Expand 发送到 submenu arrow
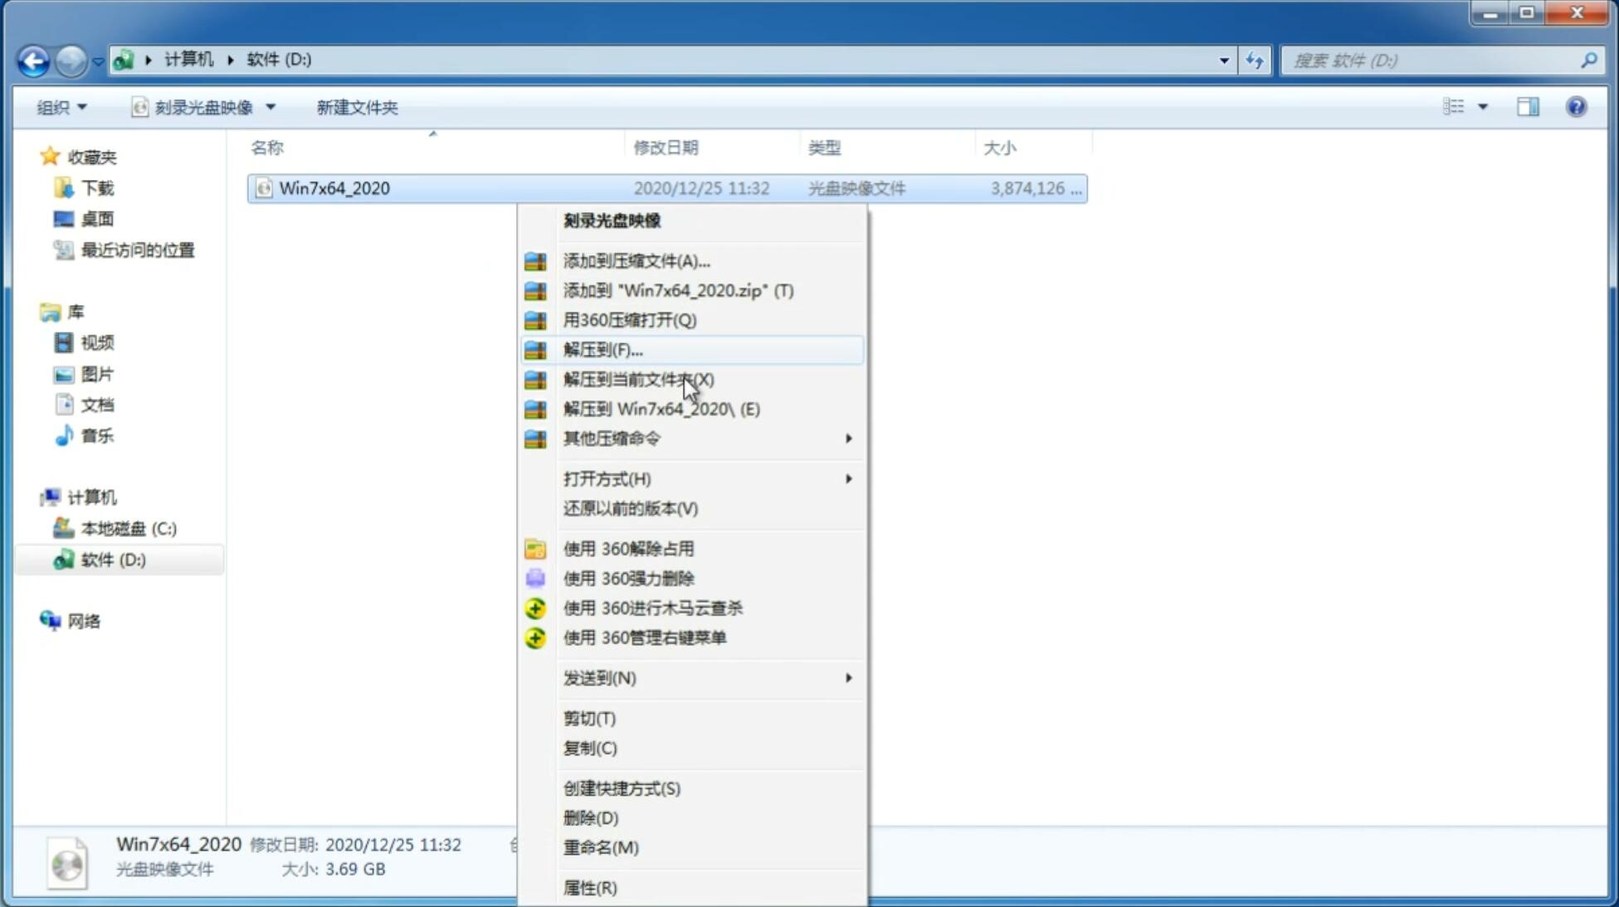This screenshot has width=1619, height=907. tap(848, 678)
